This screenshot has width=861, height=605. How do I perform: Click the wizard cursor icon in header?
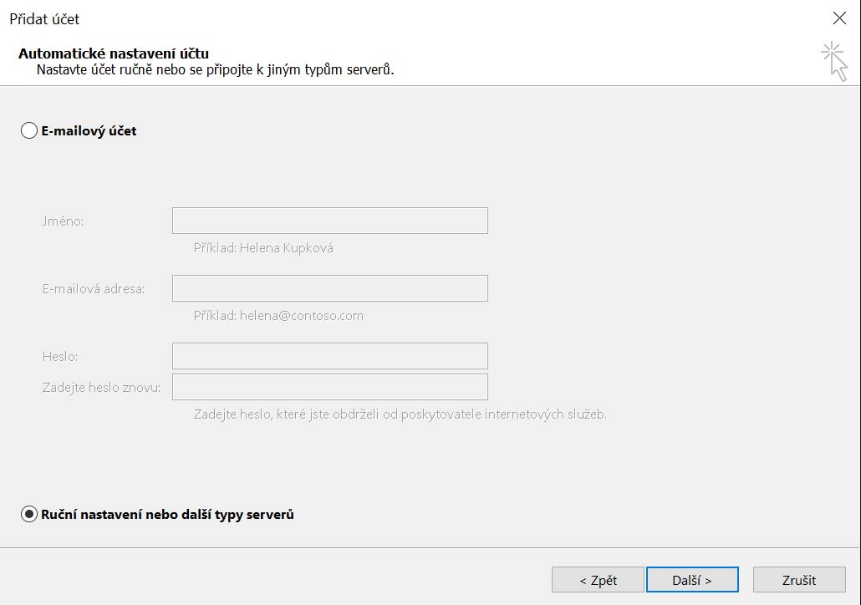(x=834, y=61)
